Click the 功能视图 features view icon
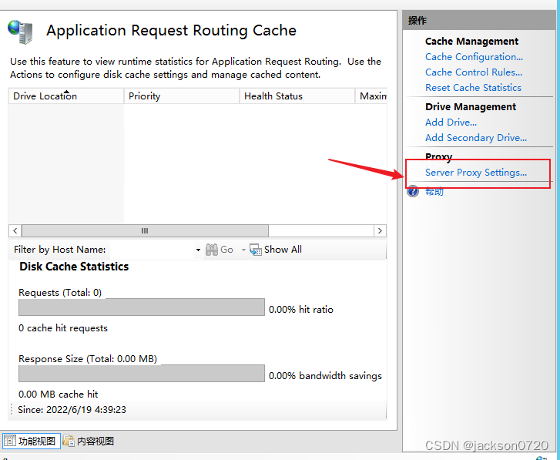Screen dimensions: 560x460 point(10,442)
